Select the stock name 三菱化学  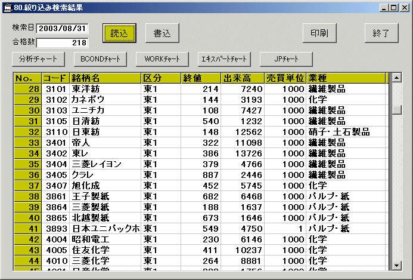coord(105,261)
